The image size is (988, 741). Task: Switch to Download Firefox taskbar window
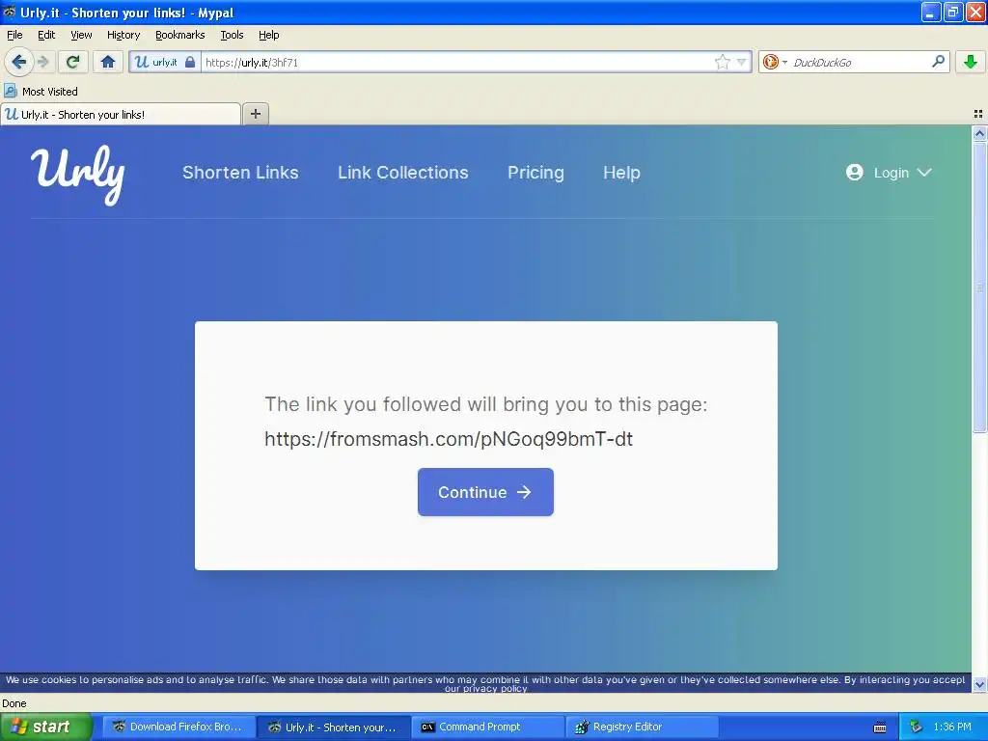coord(178,727)
